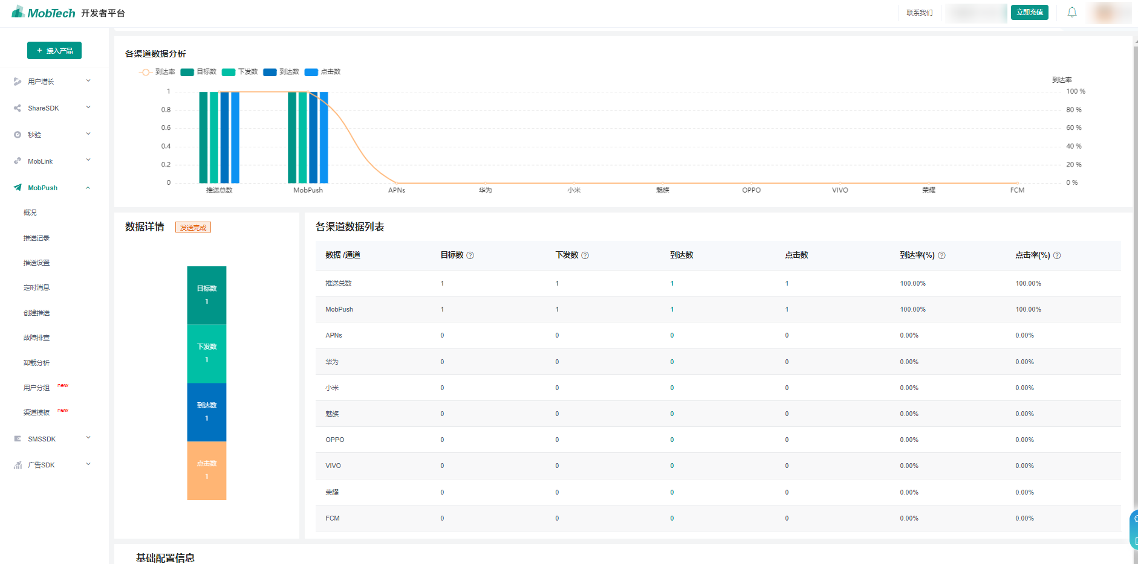The height and width of the screenshot is (564, 1138).
Task: Open 概况 in MobPush menu
Action: point(30,213)
